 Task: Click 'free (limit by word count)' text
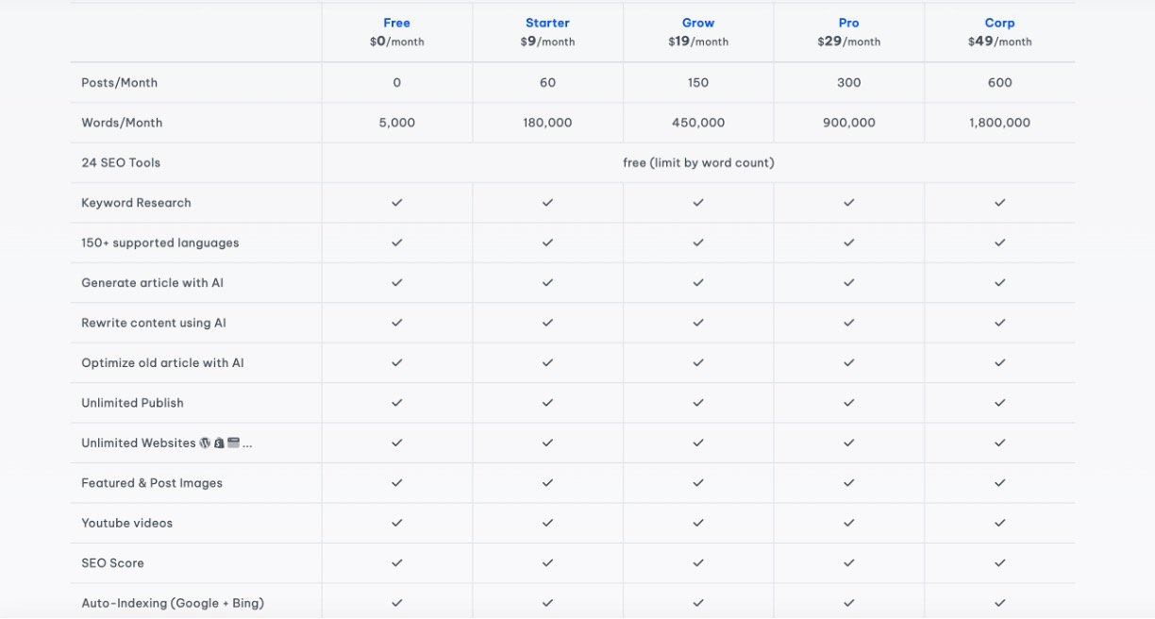pyautogui.click(x=698, y=163)
